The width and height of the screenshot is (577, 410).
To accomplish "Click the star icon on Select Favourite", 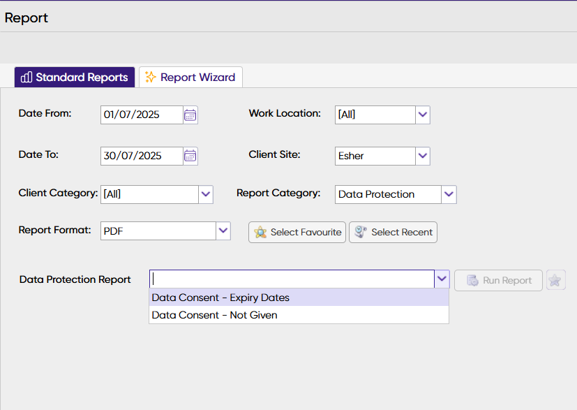I will pyautogui.click(x=260, y=233).
